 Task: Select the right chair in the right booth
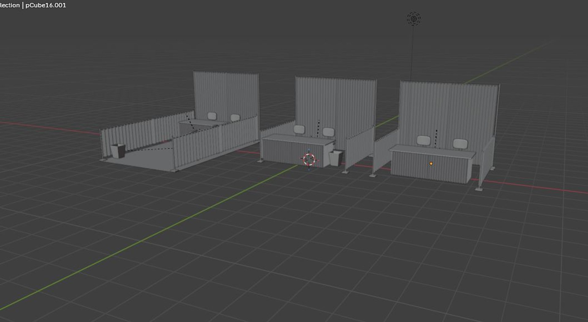point(460,144)
